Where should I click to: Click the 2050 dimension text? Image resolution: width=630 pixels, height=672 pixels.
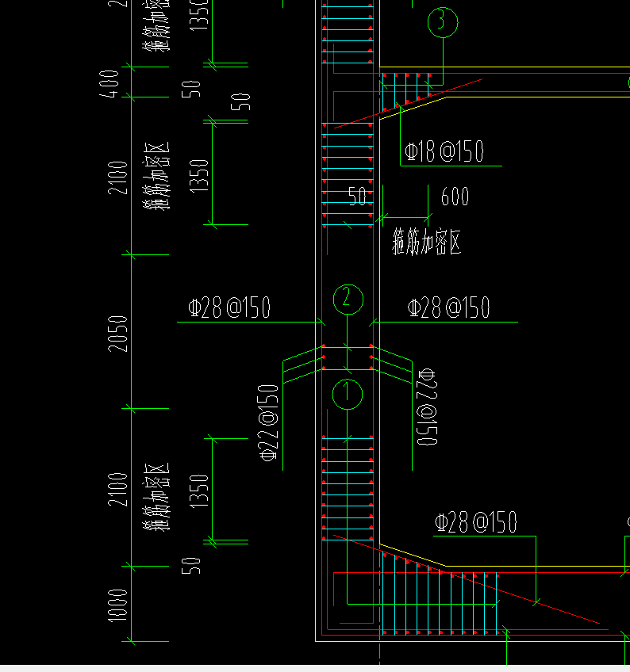pyautogui.click(x=117, y=334)
